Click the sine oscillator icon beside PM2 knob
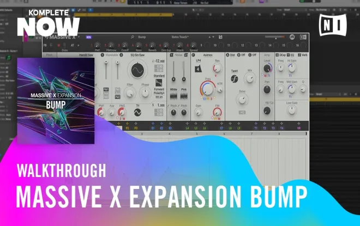The image size is (360, 226). (x=137, y=112)
